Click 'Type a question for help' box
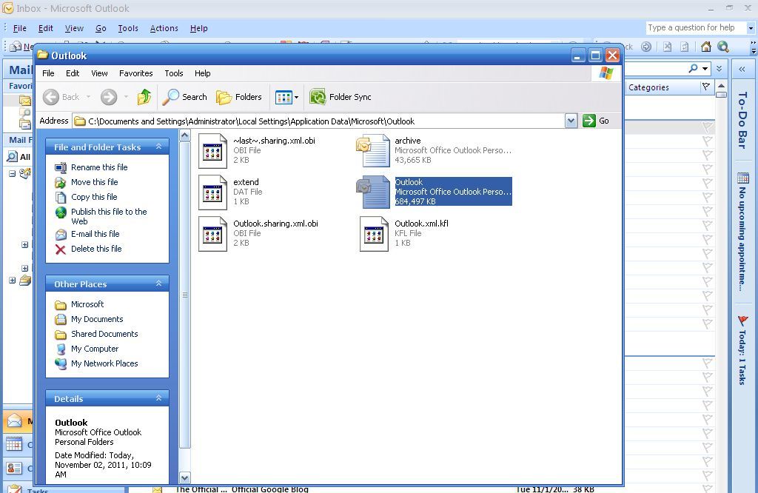Viewport: 758px width, 493px height. click(x=696, y=28)
